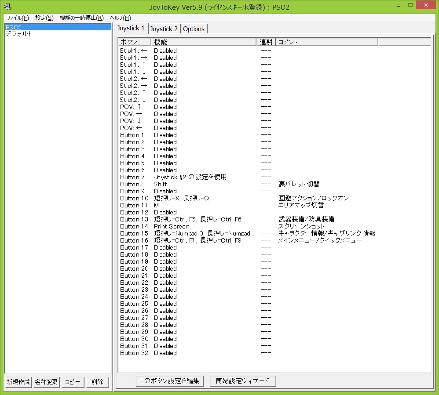This screenshot has height=395, width=439.
Task: Click メインメニュー/クイックメニュー comment
Action: tap(320, 240)
